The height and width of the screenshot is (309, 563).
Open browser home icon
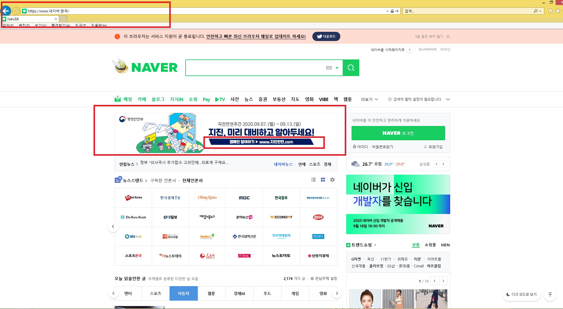550,11
